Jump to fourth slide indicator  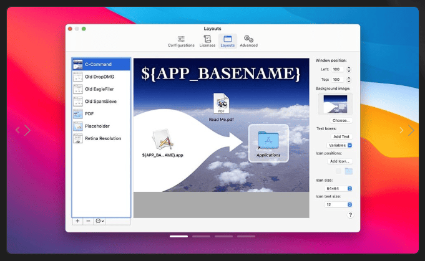click(246, 236)
